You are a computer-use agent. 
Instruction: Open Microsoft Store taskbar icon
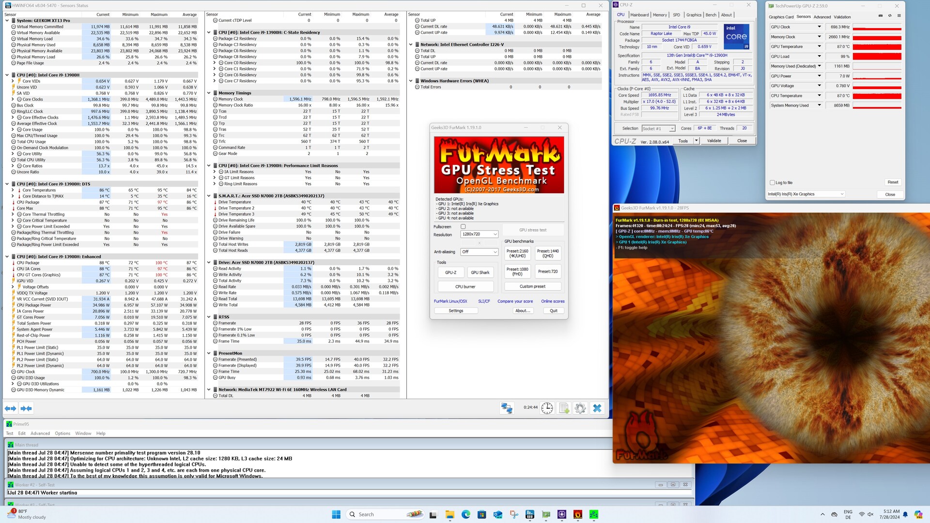pos(481,514)
